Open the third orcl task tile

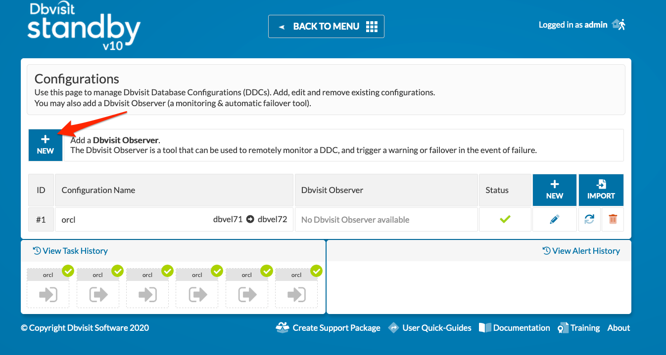tap(147, 288)
